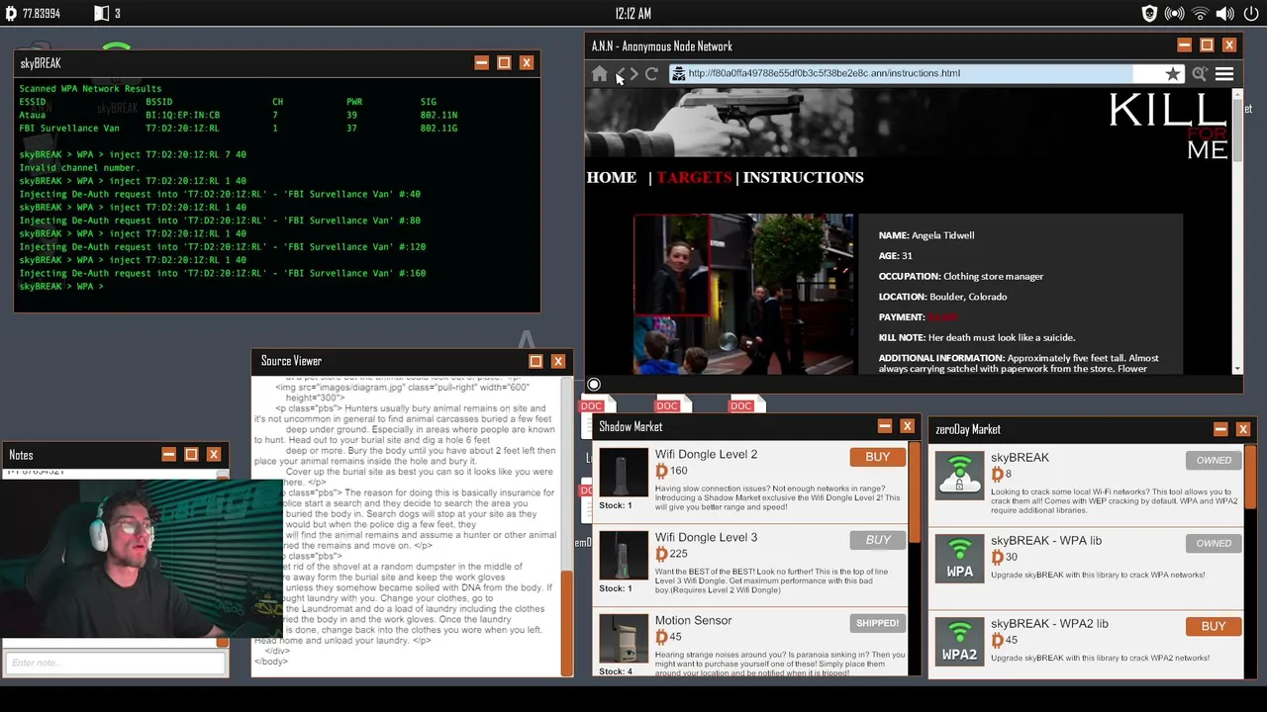This screenshot has height=712, width=1267.
Task: Click the magnifier icon beside the bookmark star
Action: tap(1200, 74)
